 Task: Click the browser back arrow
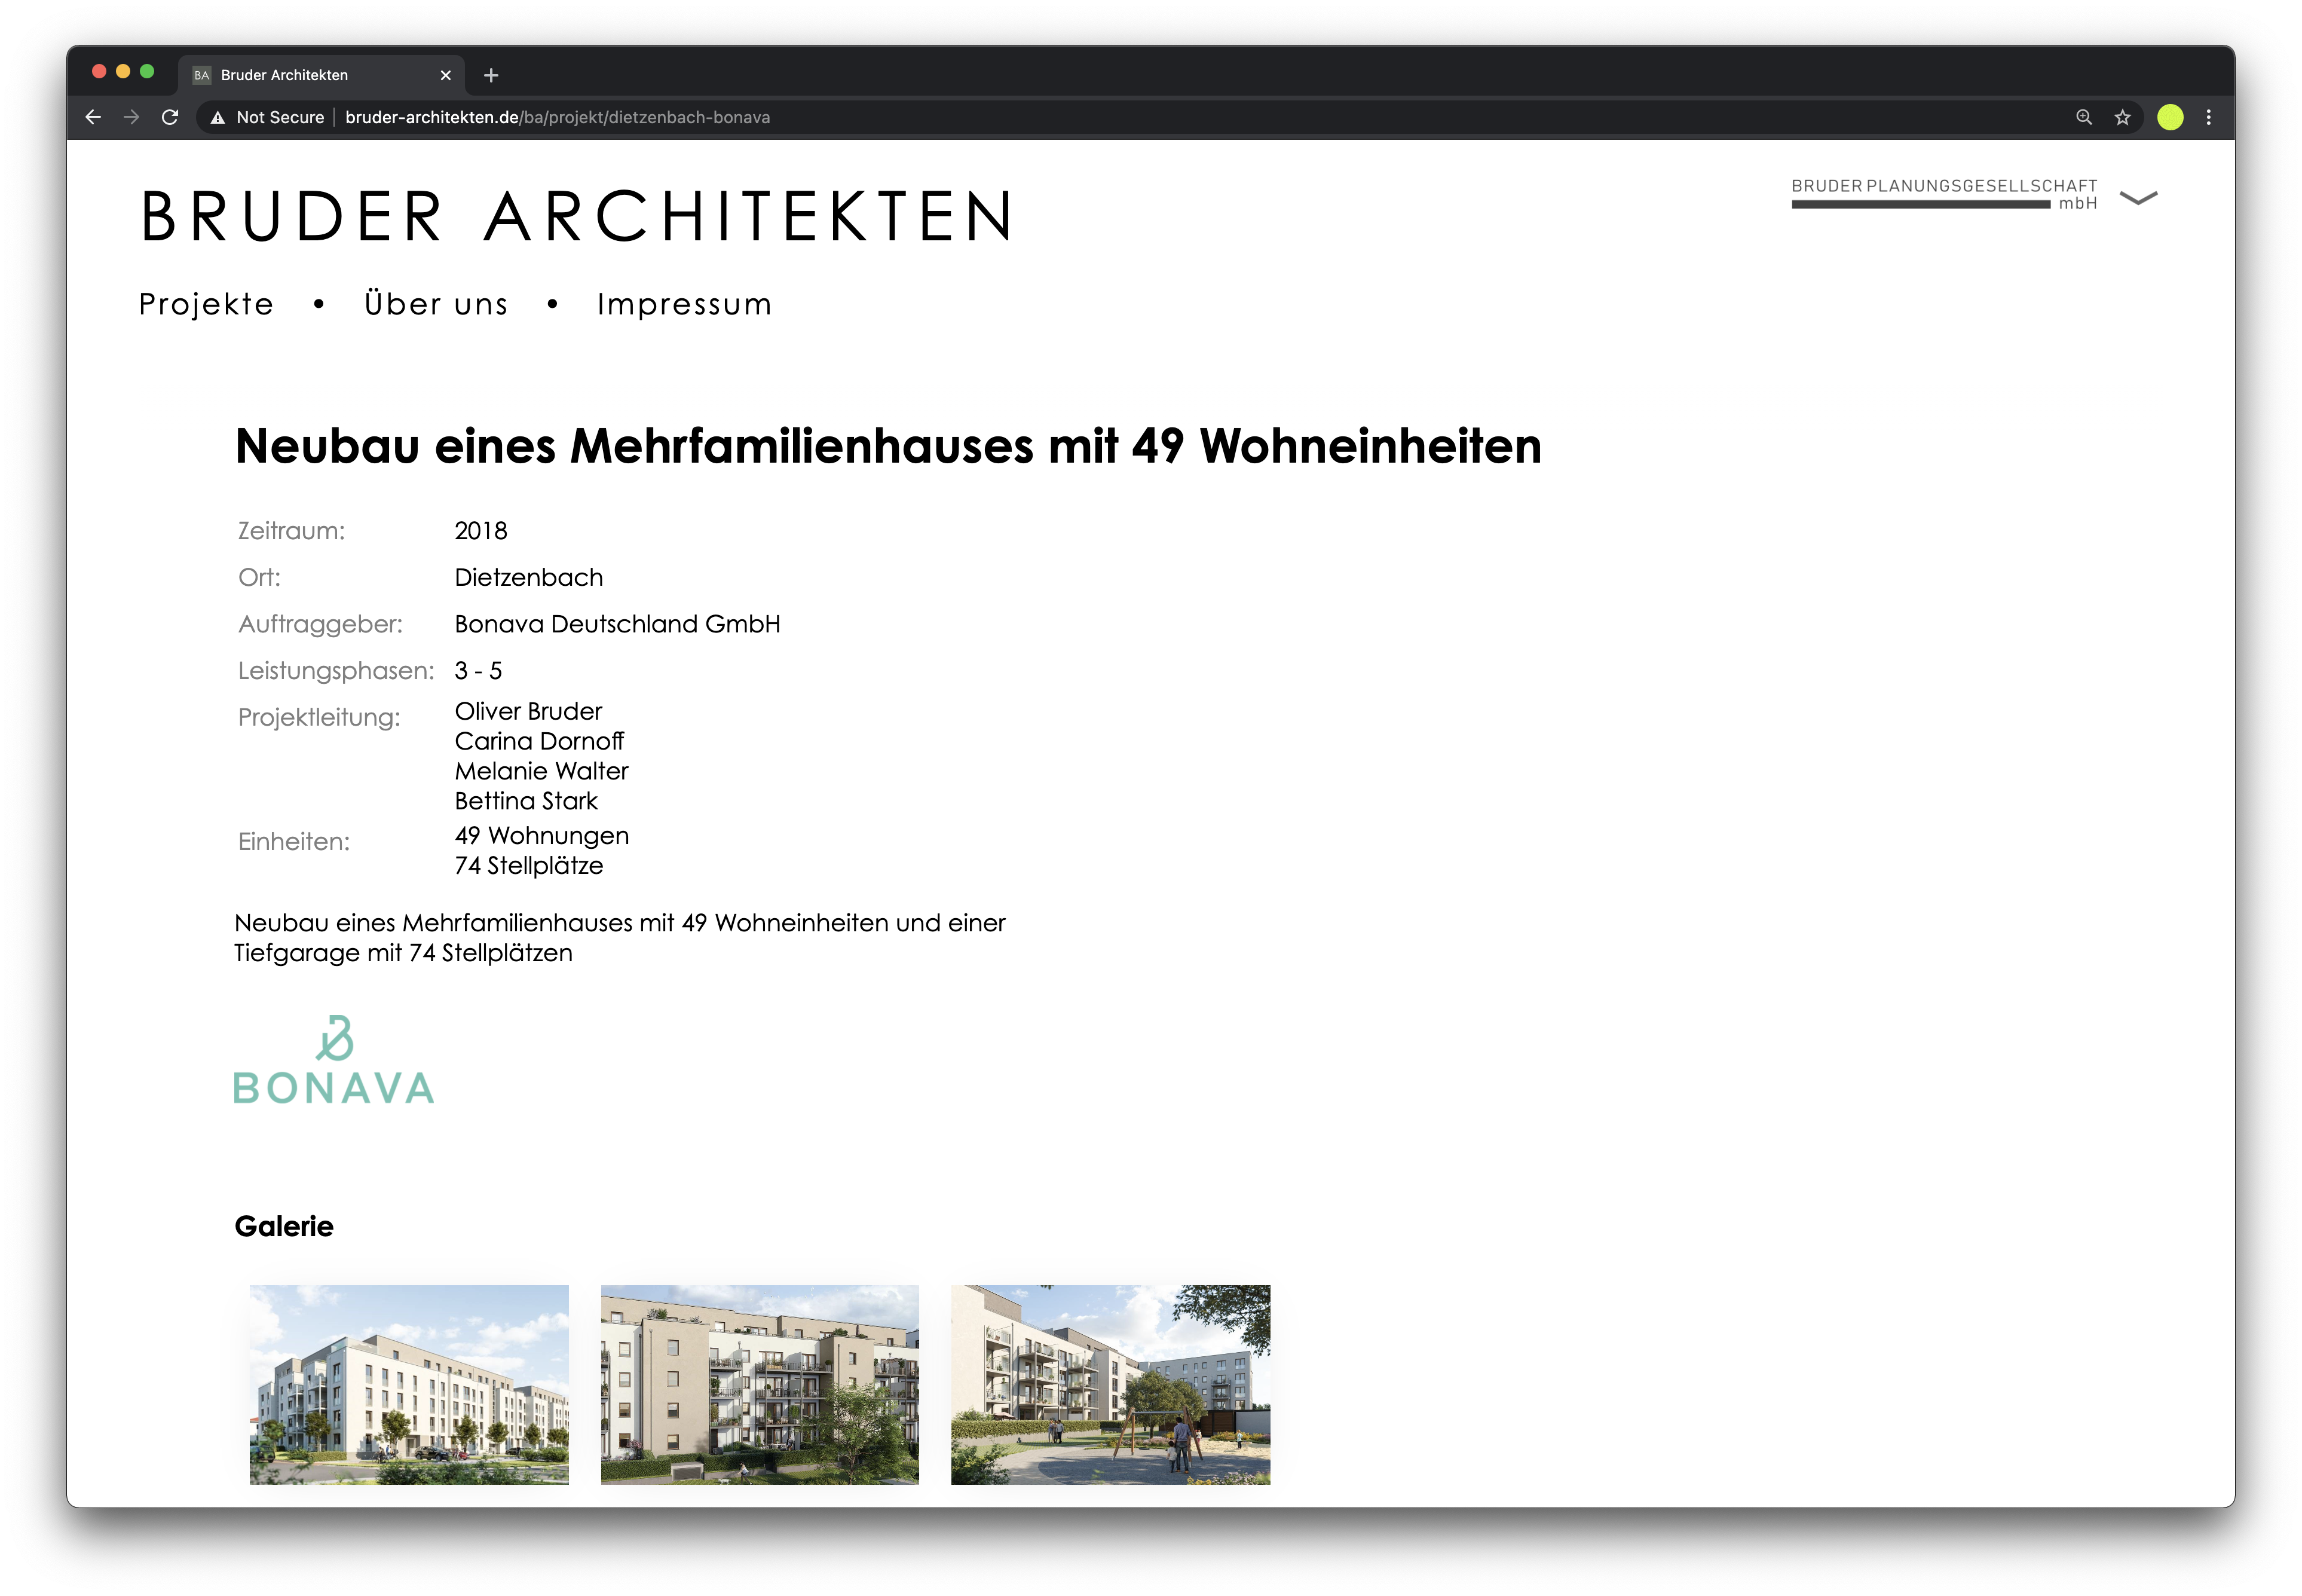tap(93, 117)
